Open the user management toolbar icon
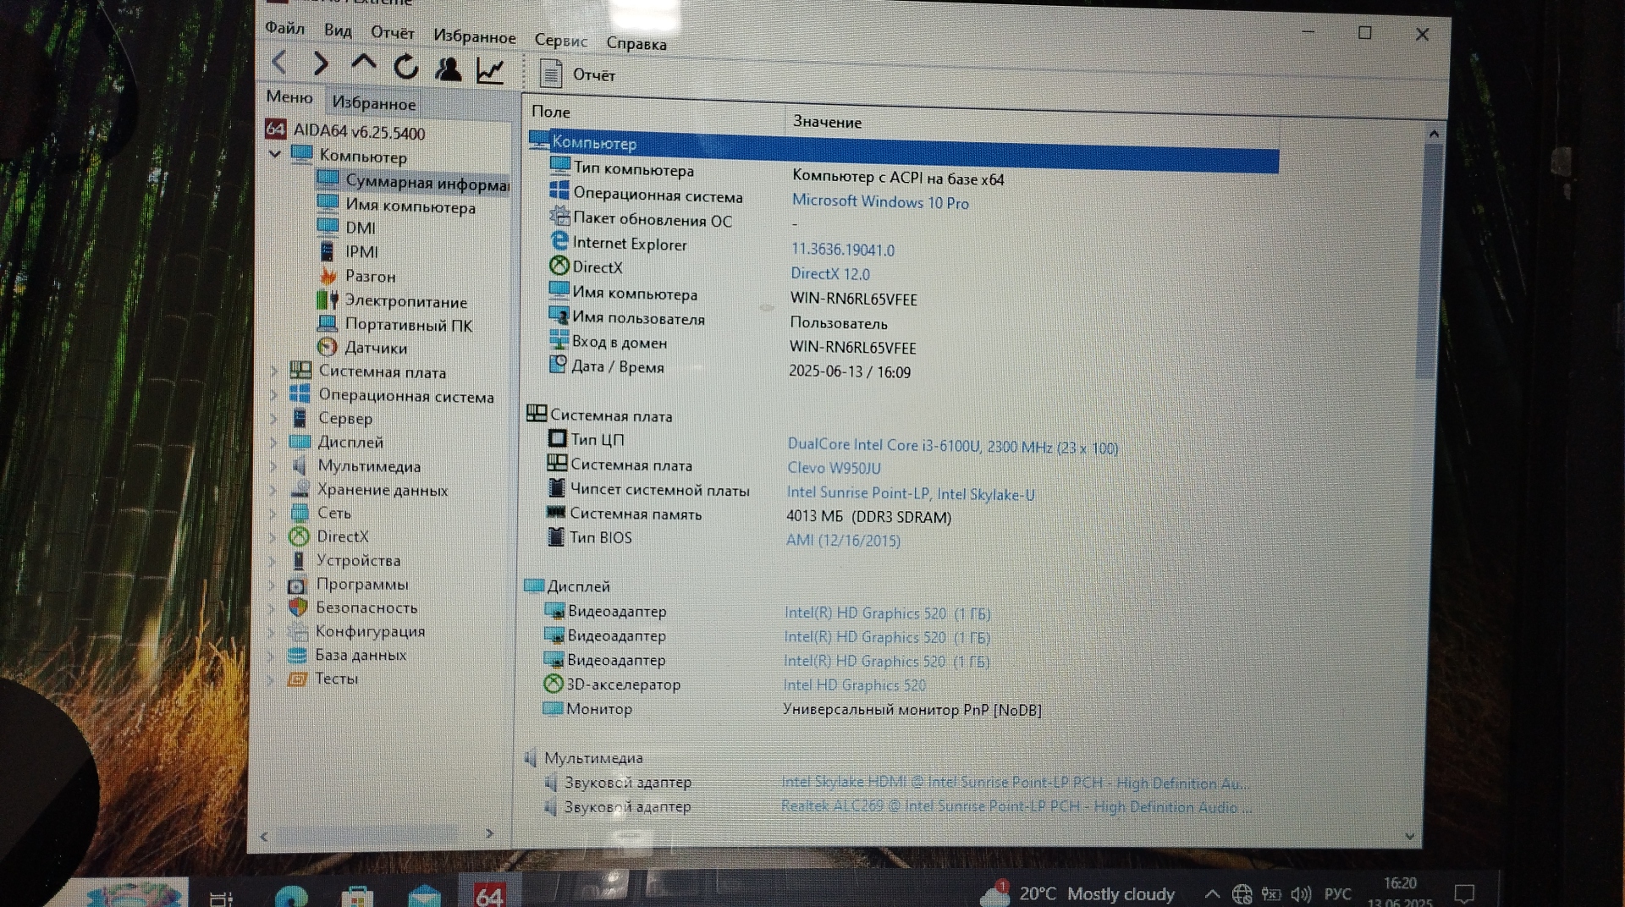Image resolution: width=1625 pixels, height=907 pixels. click(x=448, y=69)
